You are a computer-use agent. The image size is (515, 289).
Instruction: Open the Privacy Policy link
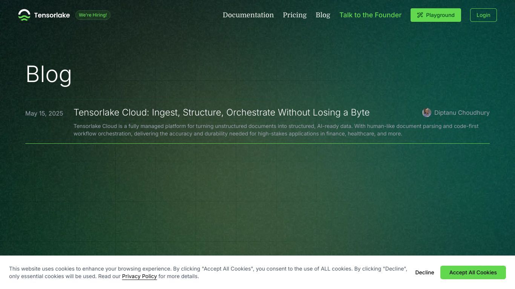click(x=139, y=276)
